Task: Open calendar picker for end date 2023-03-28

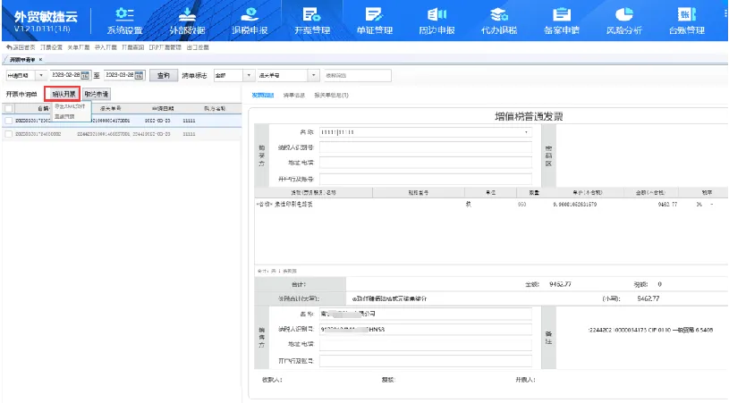Action: pos(139,75)
